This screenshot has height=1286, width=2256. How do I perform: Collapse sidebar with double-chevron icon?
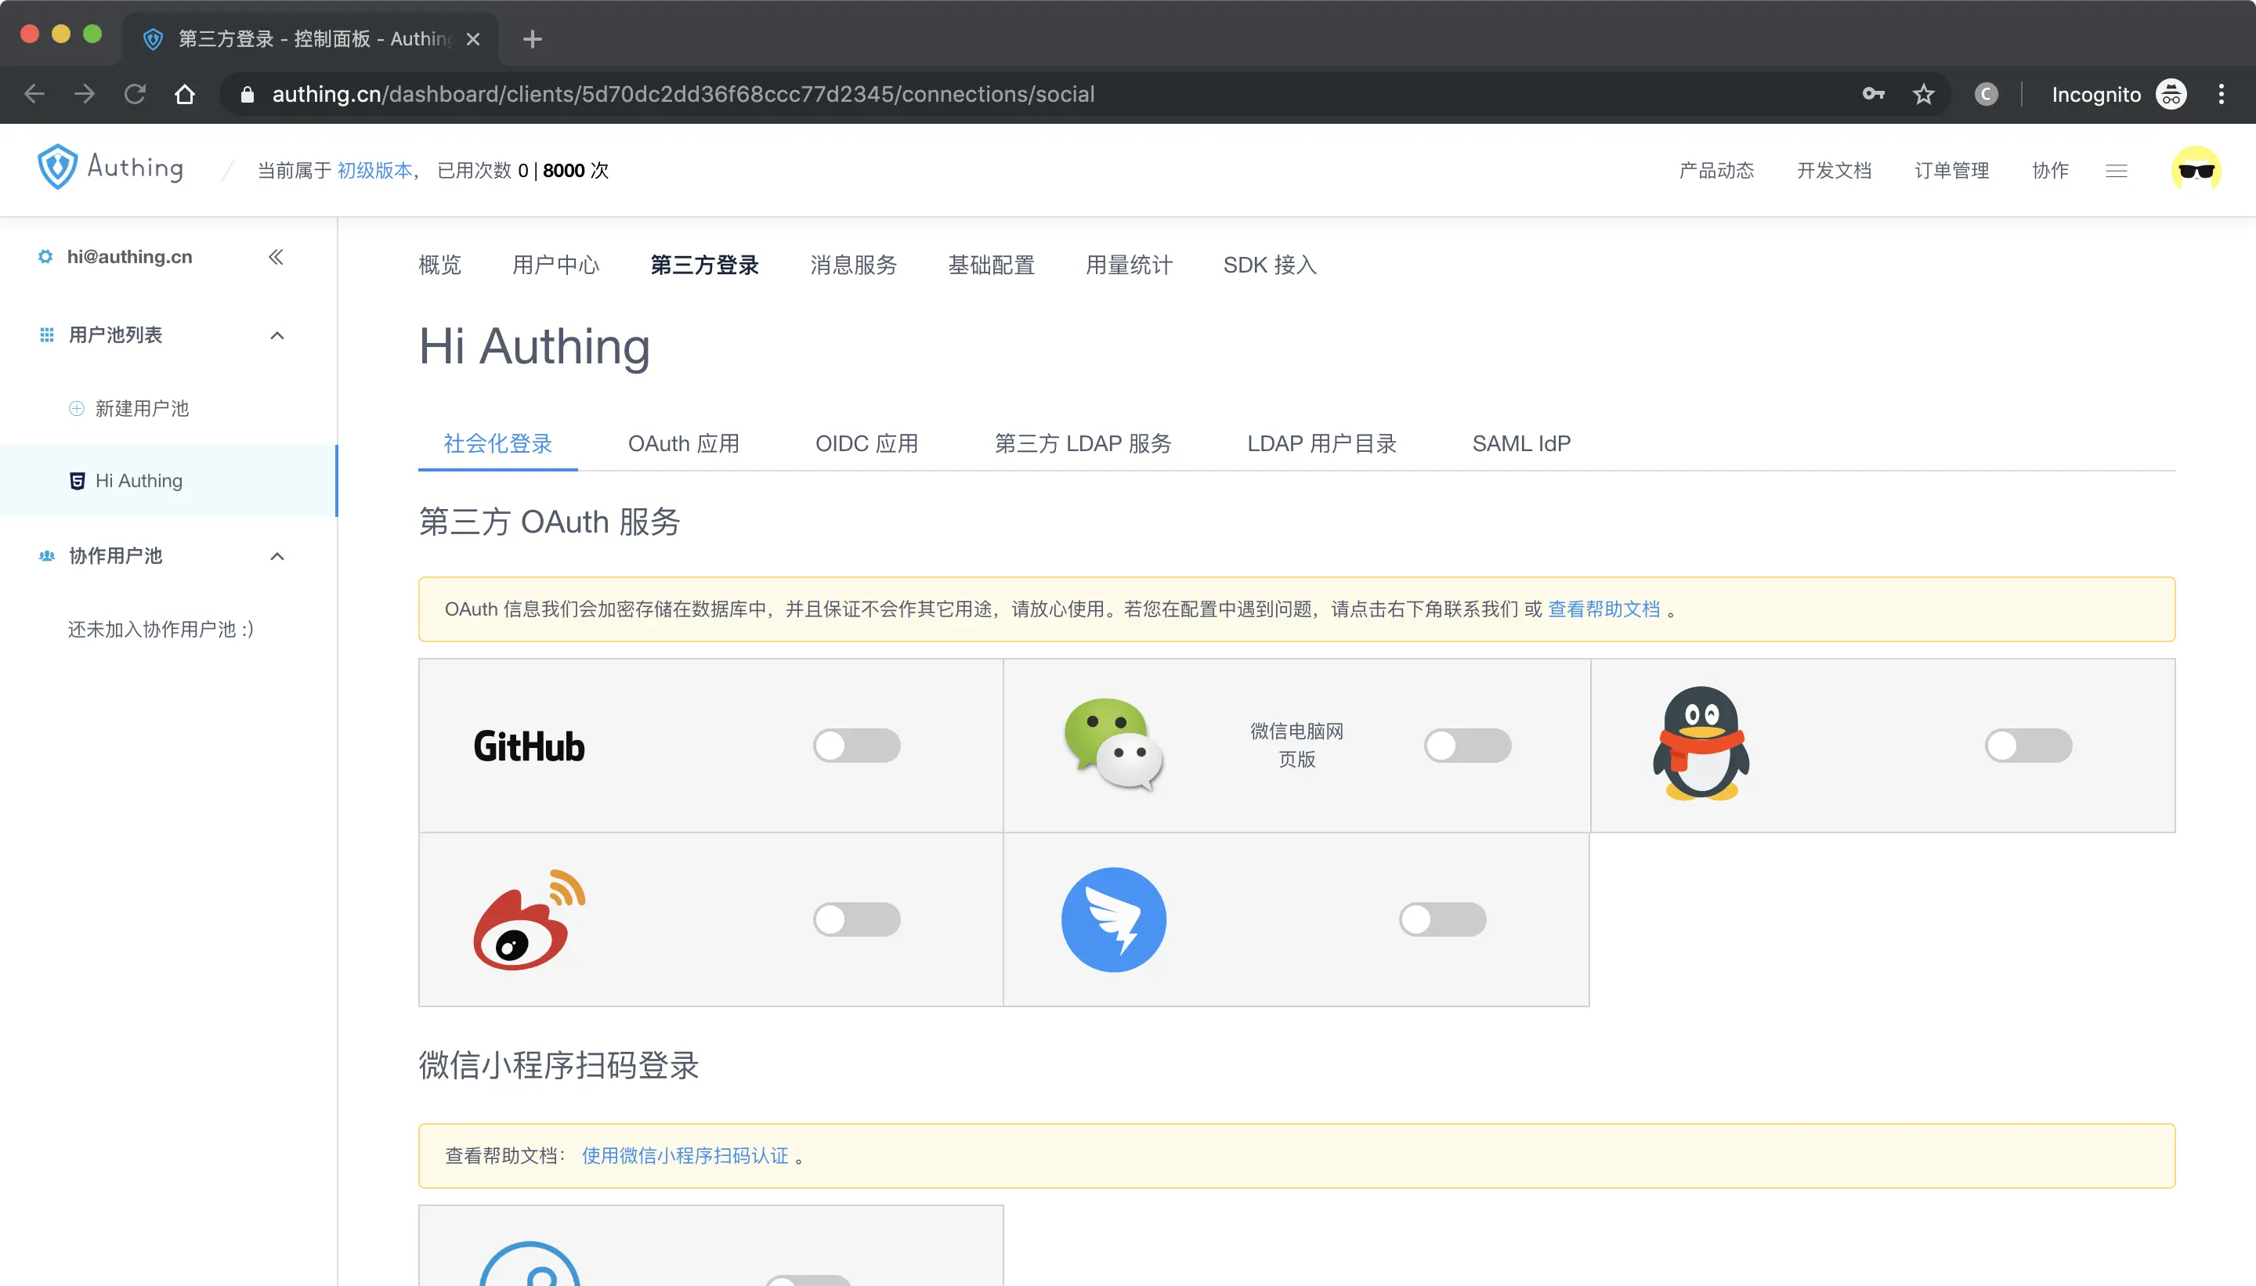tap(276, 257)
